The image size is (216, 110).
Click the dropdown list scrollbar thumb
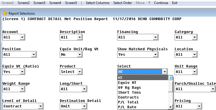[x=171, y=86]
